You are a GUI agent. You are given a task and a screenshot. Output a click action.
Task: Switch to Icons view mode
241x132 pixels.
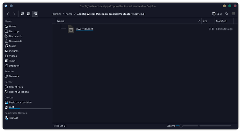22,14
